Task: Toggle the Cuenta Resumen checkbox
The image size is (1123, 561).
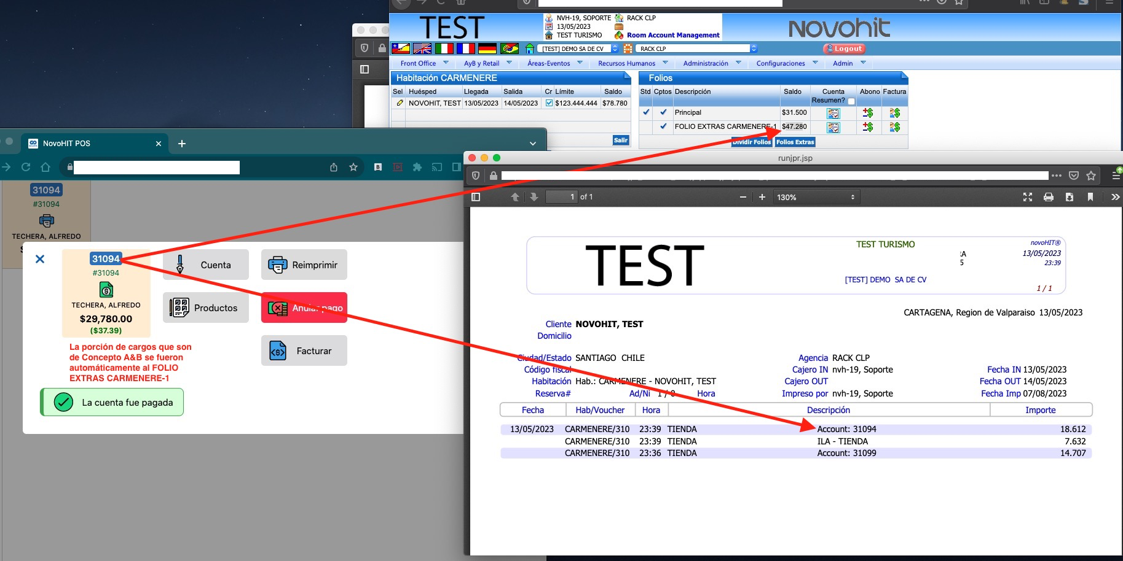Action: [x=851, y=101]
